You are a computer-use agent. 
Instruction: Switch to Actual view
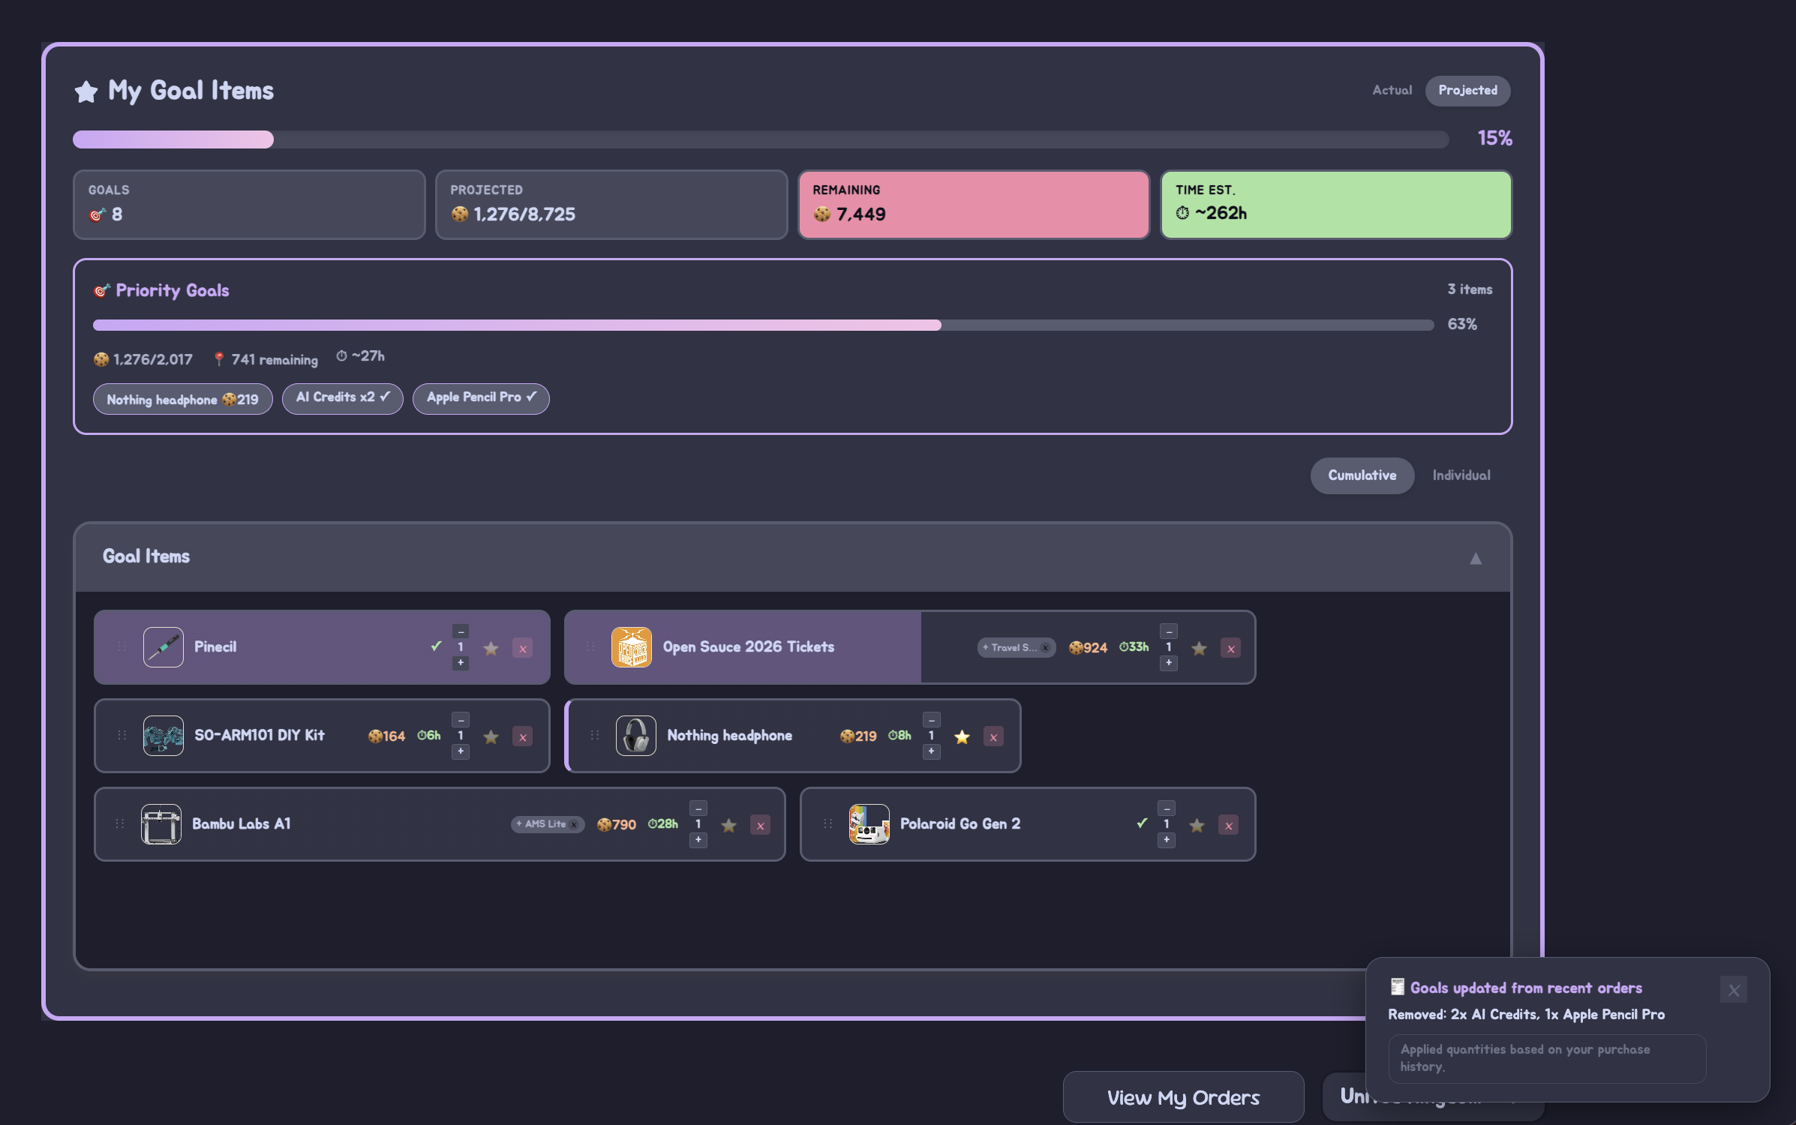[x=1392, y=90]
